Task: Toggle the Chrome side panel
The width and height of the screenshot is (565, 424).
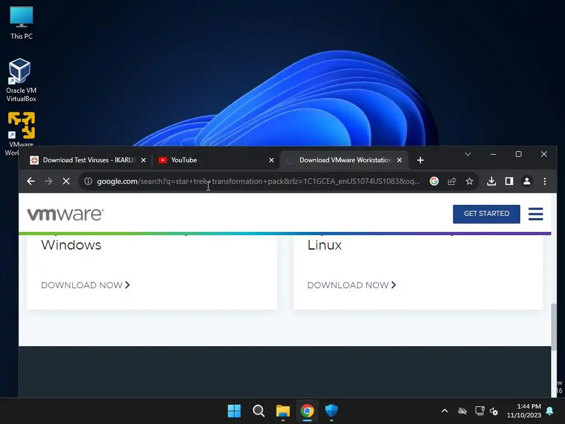Action: pos(509,181)
